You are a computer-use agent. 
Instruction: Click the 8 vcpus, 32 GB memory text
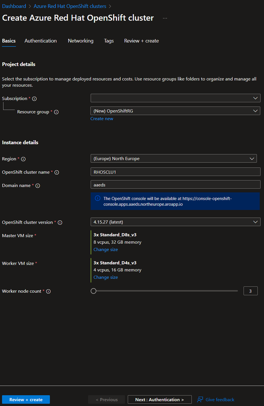(117, 242)
